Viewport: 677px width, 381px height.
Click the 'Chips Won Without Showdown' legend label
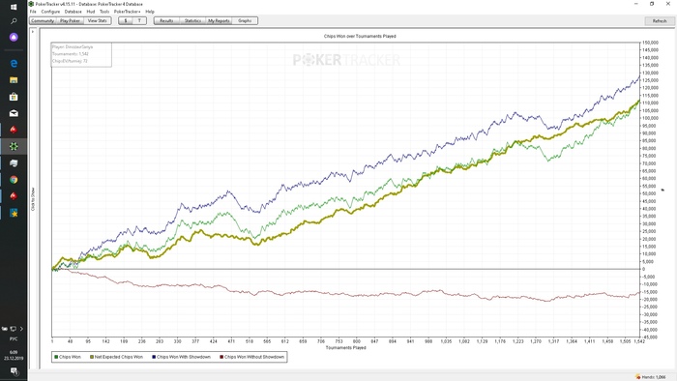pyautogui.click(x=254, y=357)
